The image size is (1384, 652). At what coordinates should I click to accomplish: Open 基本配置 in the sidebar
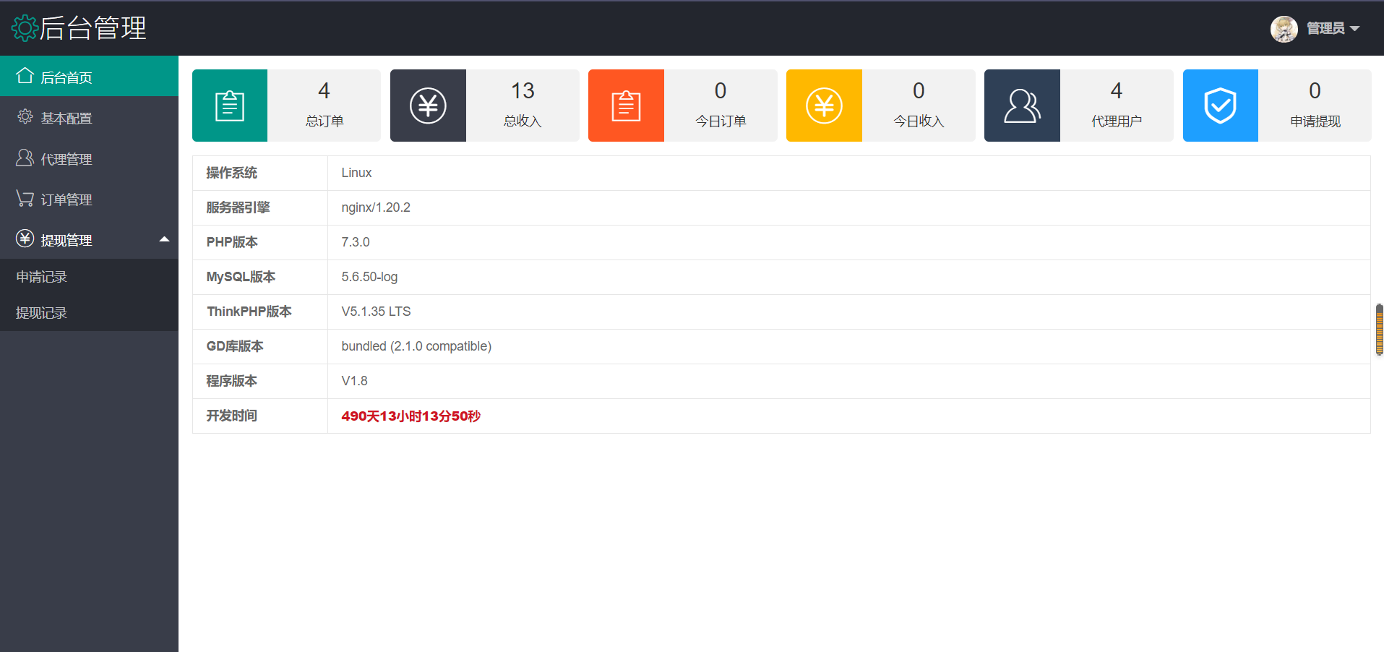click(66, 118)
